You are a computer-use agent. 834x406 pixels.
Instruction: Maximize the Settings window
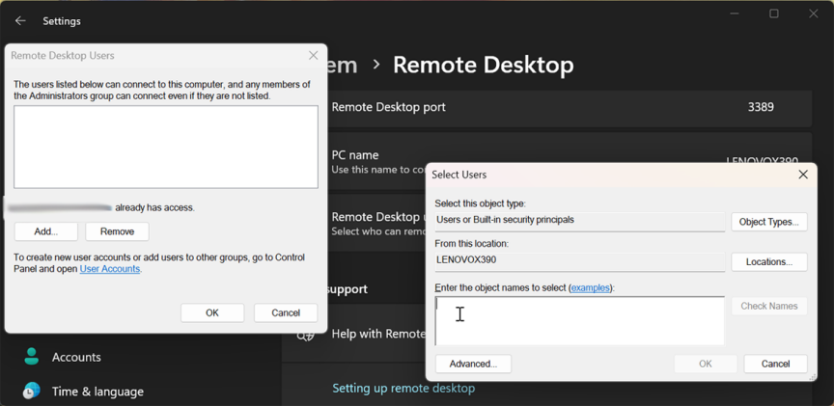coord(773,14)
